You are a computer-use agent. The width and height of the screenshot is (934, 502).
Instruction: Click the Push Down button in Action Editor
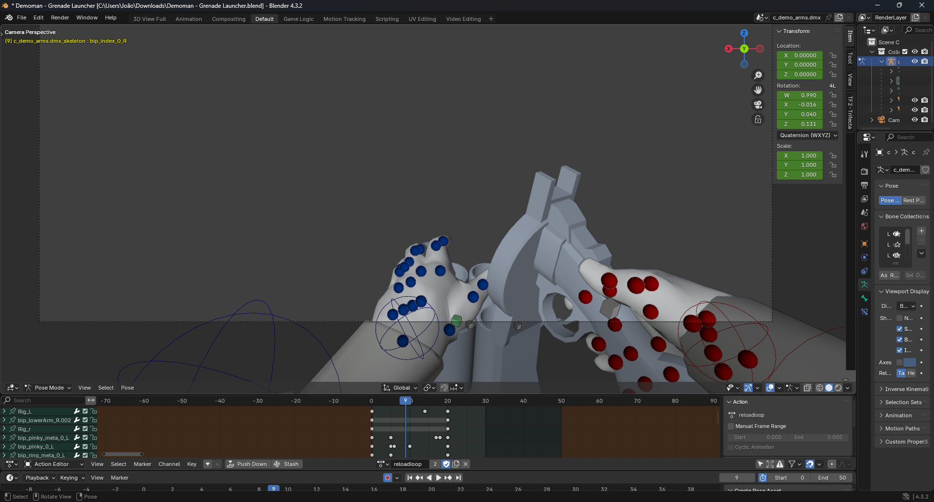[x=248, y=464]
